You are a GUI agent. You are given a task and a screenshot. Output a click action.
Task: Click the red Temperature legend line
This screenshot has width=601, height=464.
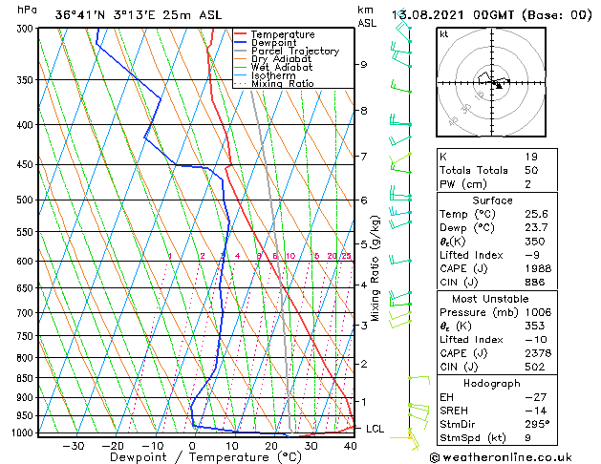tap(241, 34)
